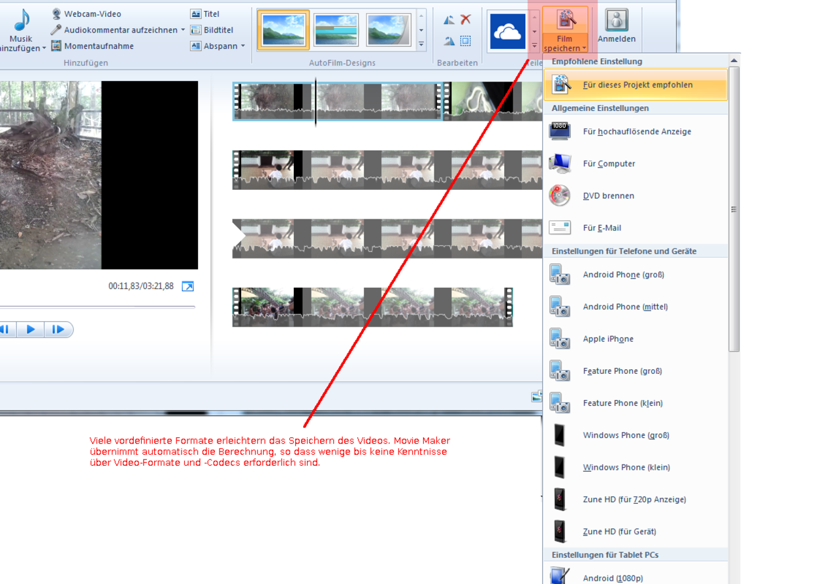Viewport: 836px width, 584px height.
Task: Click the preview seek bar
Action: (x=97, y=307)
